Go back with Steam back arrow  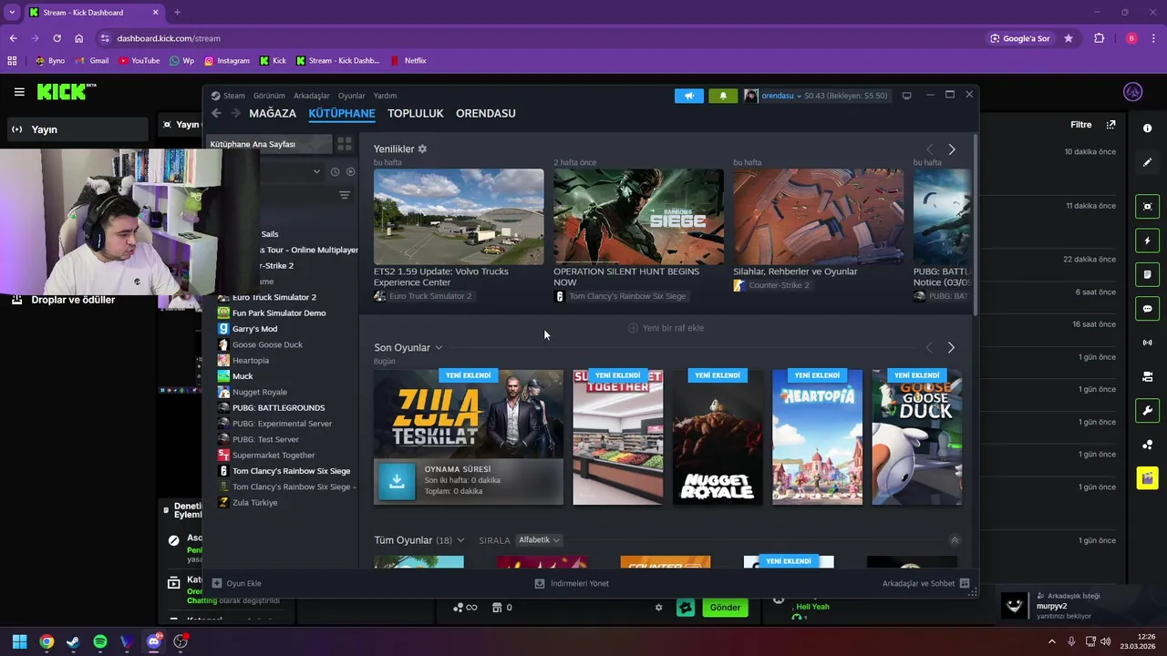(x=216, y=113)
